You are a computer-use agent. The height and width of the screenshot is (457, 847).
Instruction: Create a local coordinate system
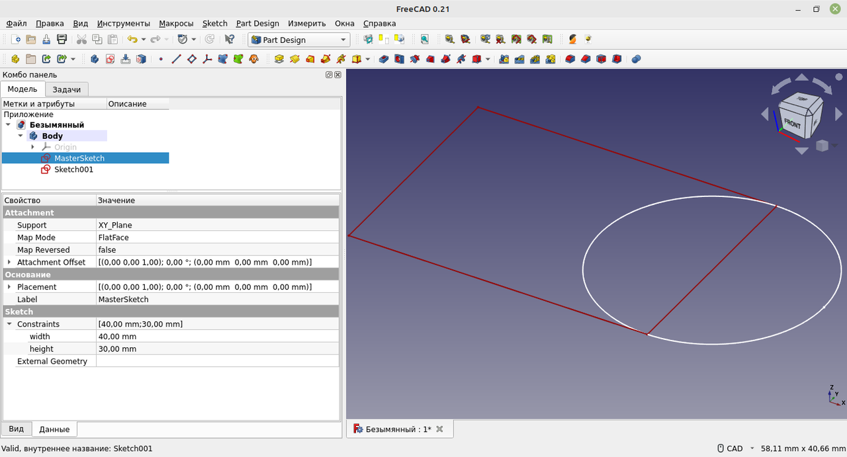pyautogui.click(x=207, y=59)
